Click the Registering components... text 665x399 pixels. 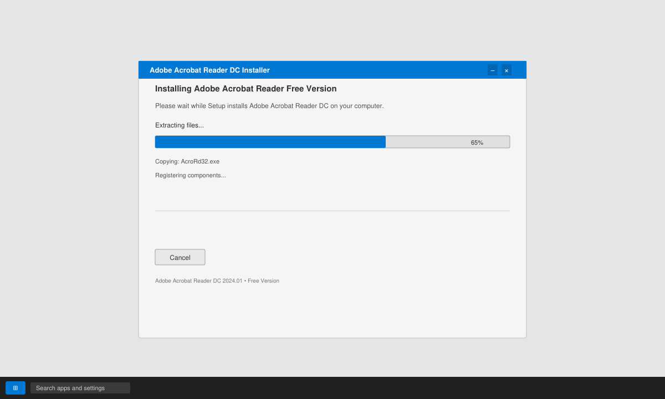tap(191, 175)
